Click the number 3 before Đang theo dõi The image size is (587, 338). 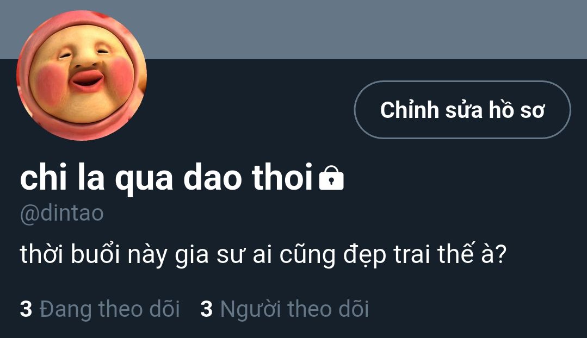[x=26, y=309]
